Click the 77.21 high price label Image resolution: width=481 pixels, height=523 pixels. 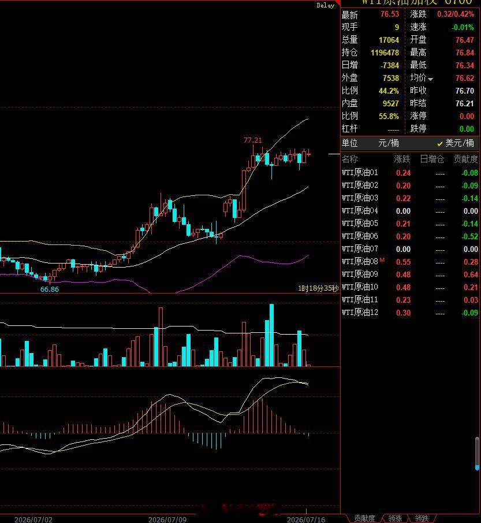coord(253,140)
